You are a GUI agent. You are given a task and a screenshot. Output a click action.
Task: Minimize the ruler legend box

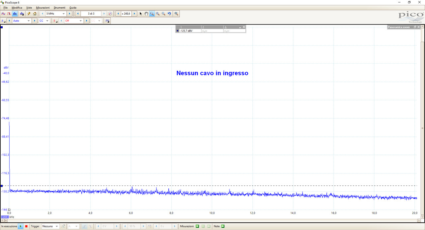coord(241,27)
